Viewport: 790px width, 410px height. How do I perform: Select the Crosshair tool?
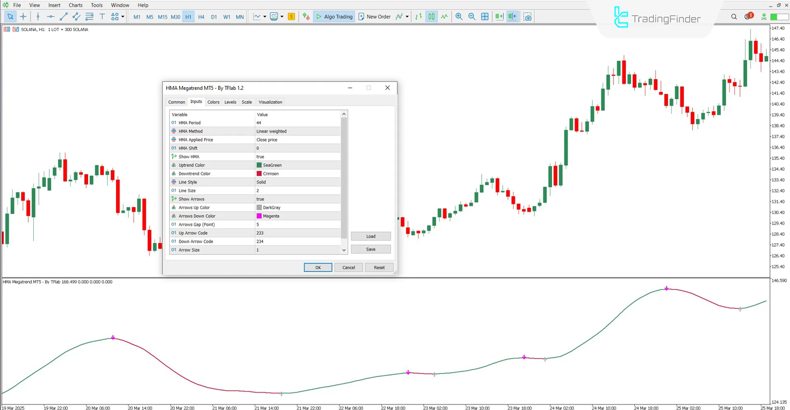(23, 16)
